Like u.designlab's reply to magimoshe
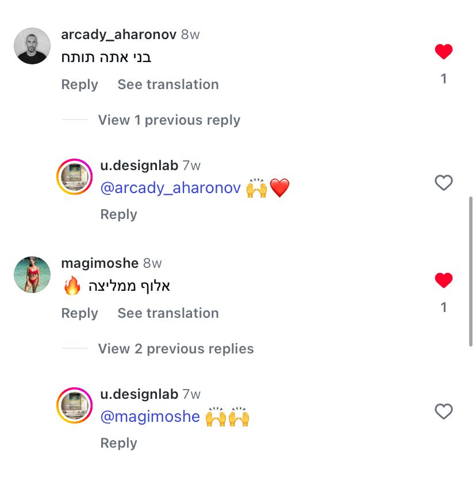 [x=443, y=411]
